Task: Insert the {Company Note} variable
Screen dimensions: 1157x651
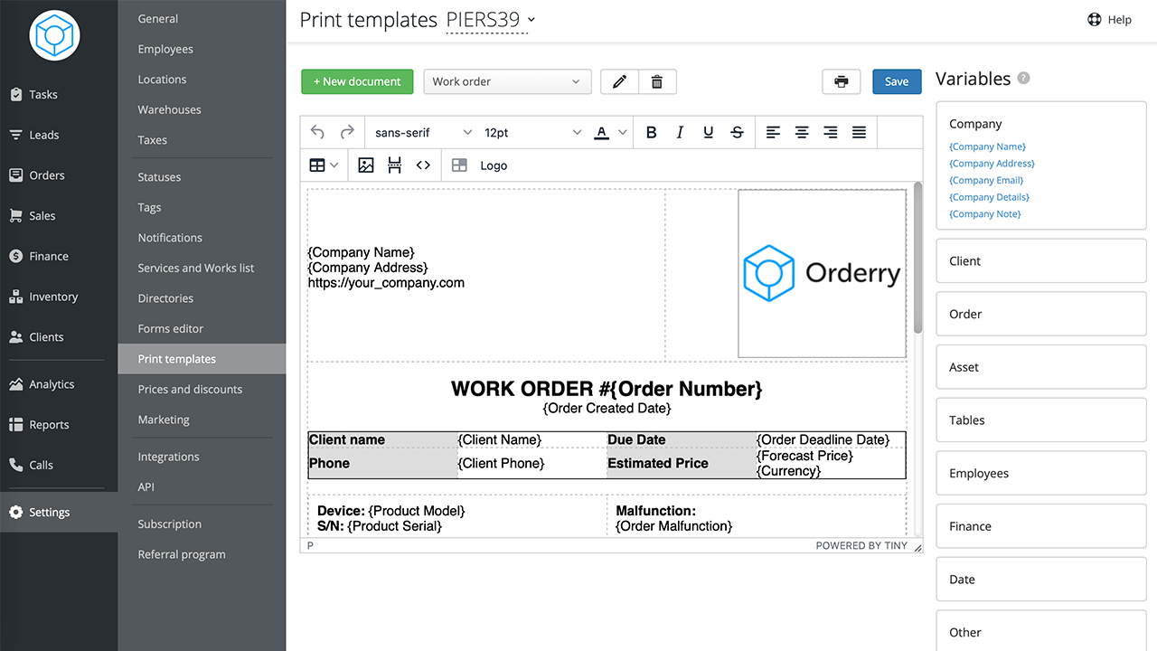Action: pyautogui.click(x=984, y=214)
